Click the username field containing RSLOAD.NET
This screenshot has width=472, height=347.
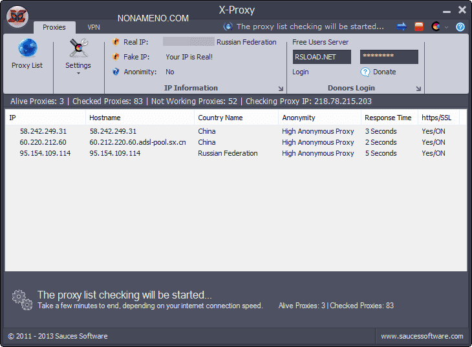[x=321, y=57]
